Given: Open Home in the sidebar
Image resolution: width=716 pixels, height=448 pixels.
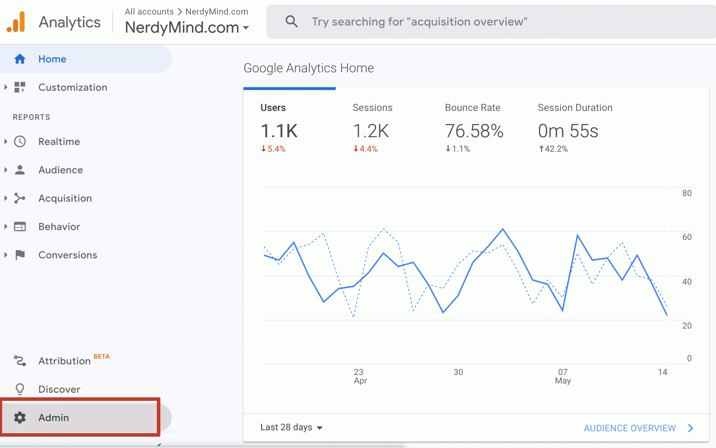Looking at the screenshot, I should pos(86,59).
